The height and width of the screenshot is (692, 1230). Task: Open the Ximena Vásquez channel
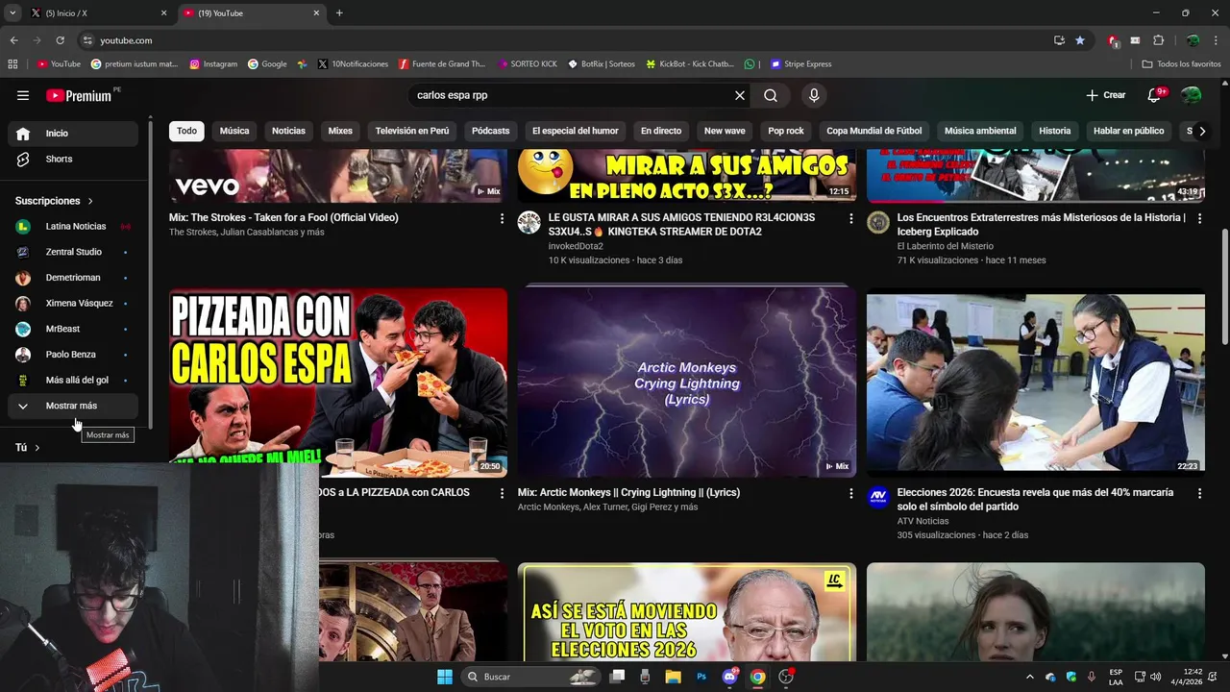(x=73, y=303)
